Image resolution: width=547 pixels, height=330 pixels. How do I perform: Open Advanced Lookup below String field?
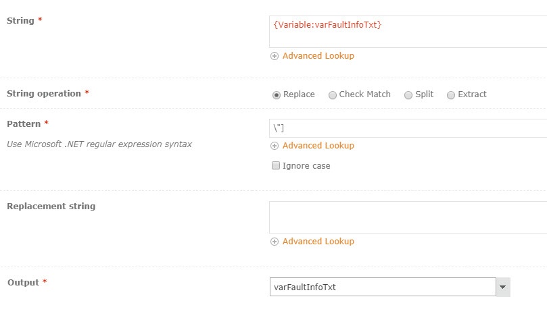tap(318, 56)
